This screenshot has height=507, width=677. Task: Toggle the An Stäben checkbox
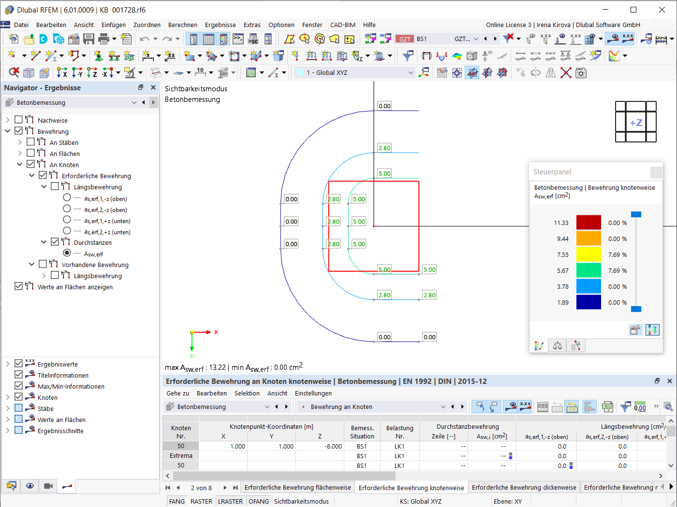click(30, 142)
